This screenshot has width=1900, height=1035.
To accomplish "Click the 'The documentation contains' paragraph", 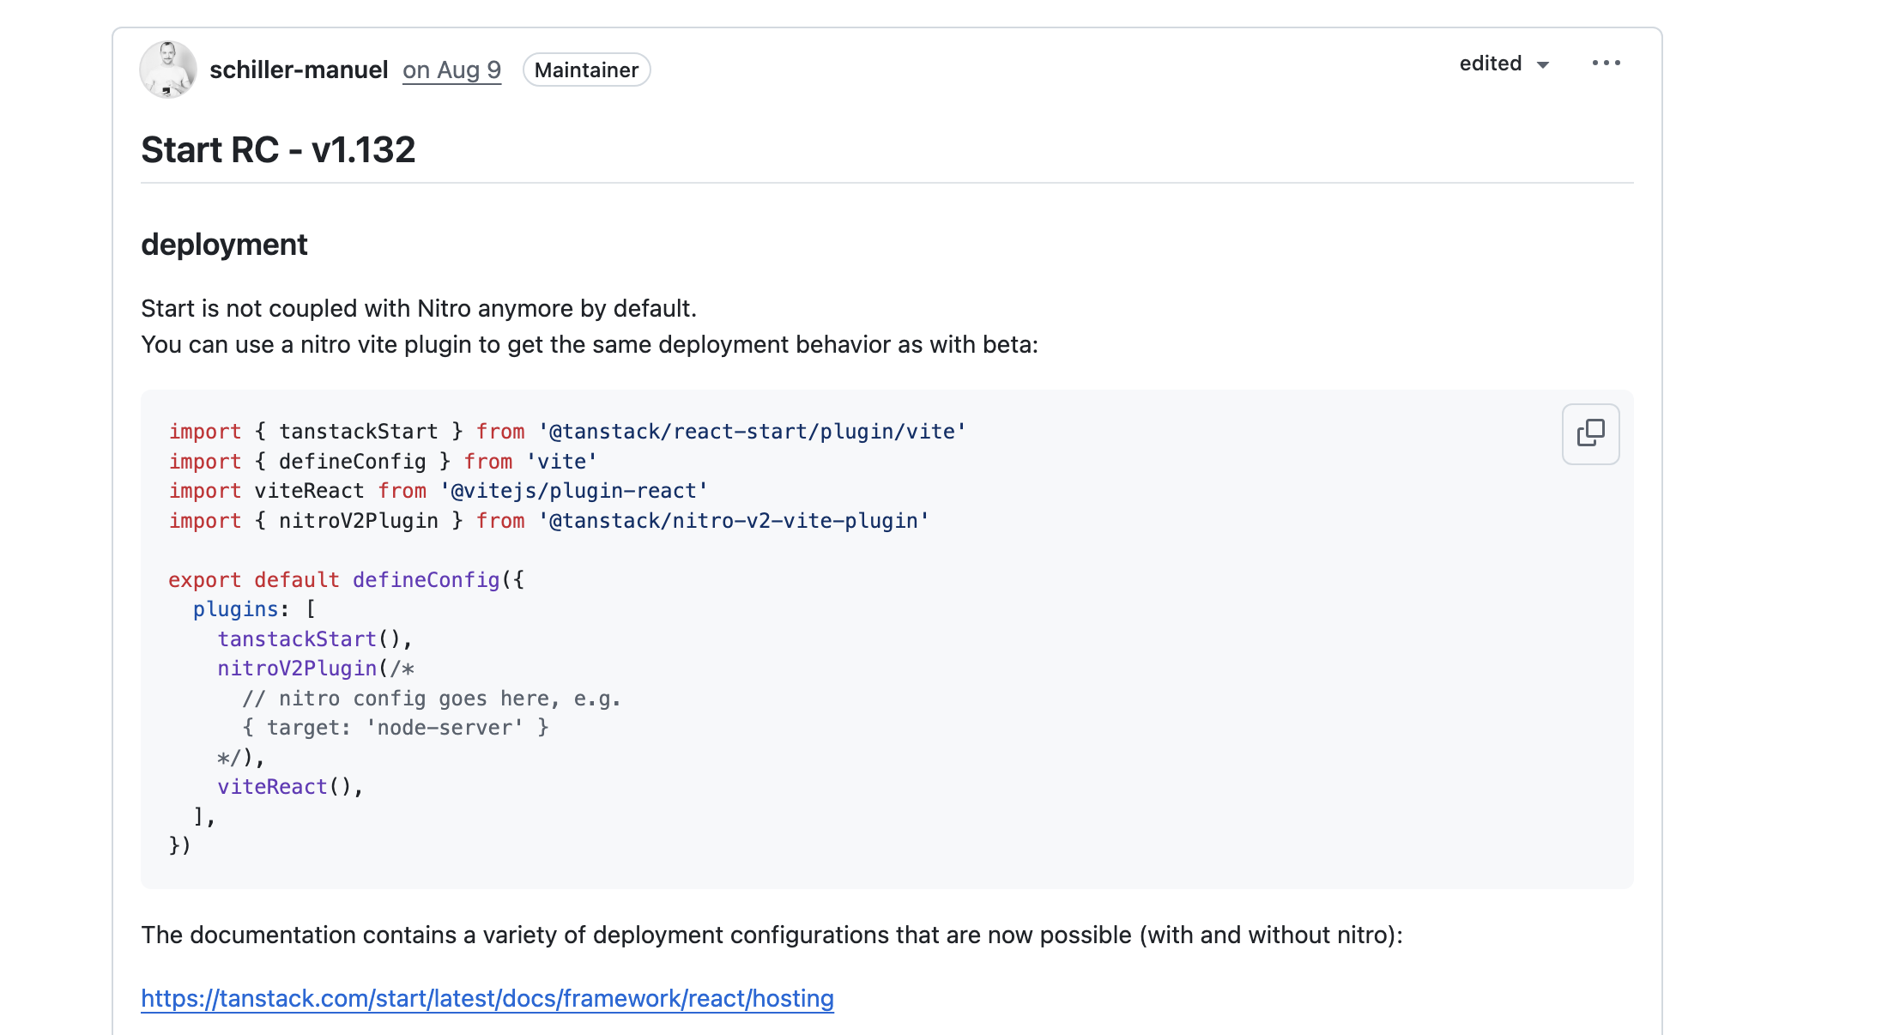I will (771, 935).
